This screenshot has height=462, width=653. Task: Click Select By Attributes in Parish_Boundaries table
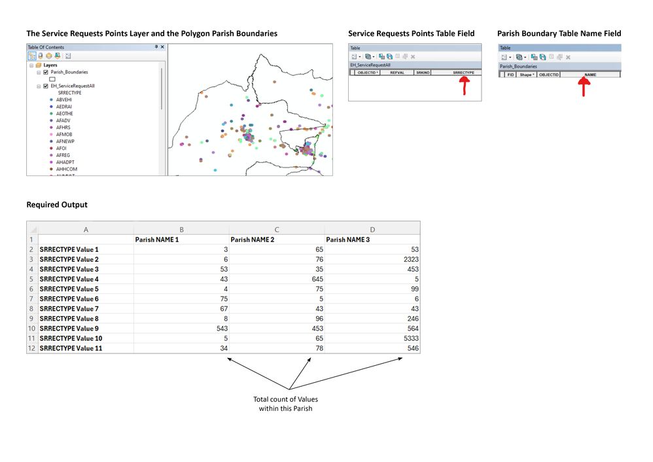pyautogui.click(x=535, y=57)
